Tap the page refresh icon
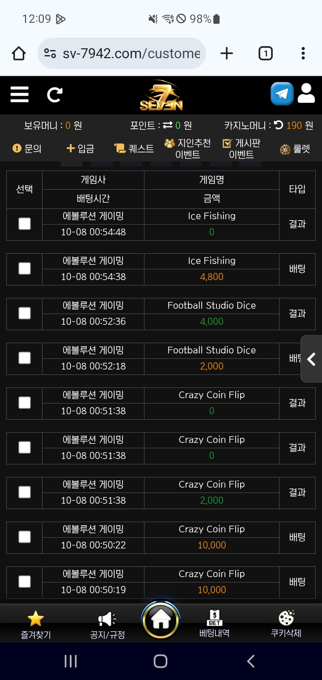This screenshot has height=680, width=322. [55, 94]
